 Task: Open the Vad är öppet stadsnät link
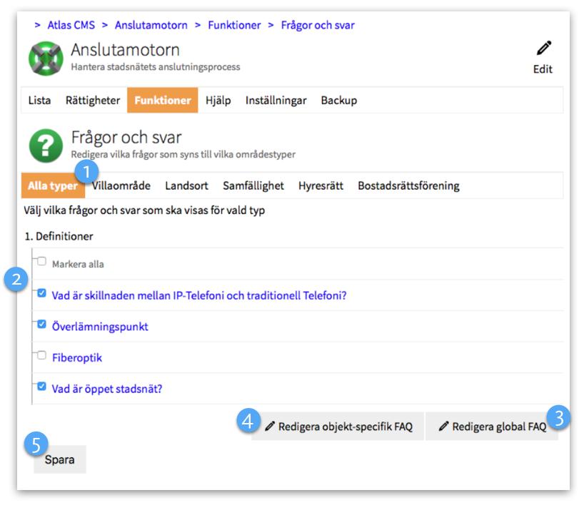coord(107,389)
